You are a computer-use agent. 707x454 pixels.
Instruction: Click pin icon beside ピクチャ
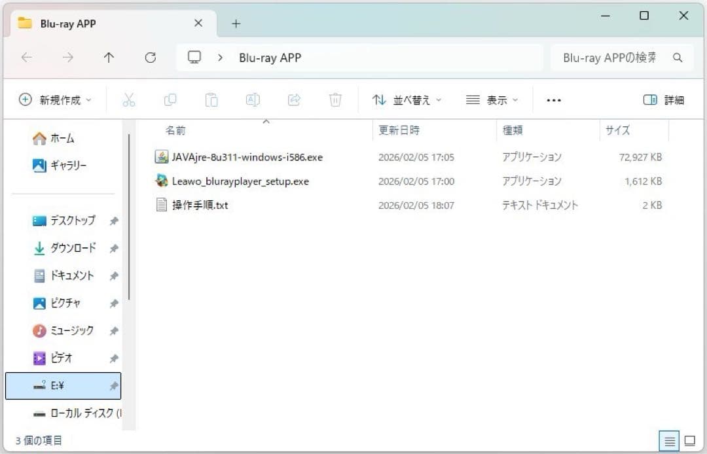coord(114,304)
